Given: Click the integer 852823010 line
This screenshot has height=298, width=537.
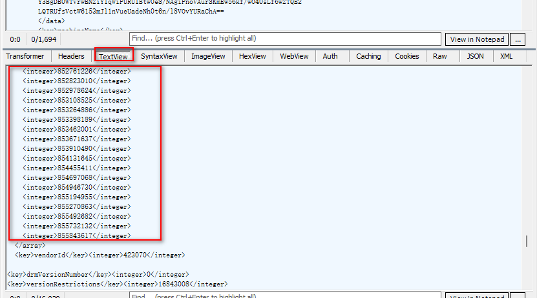Looking at the screenshot, I should tap(77, 81).
